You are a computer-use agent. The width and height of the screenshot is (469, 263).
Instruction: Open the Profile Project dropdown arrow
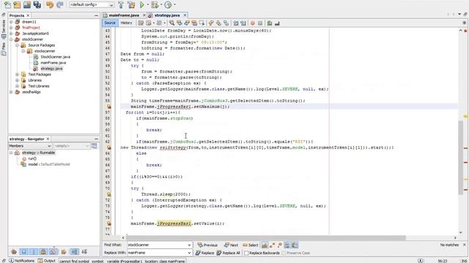click(x=174, y=5)
